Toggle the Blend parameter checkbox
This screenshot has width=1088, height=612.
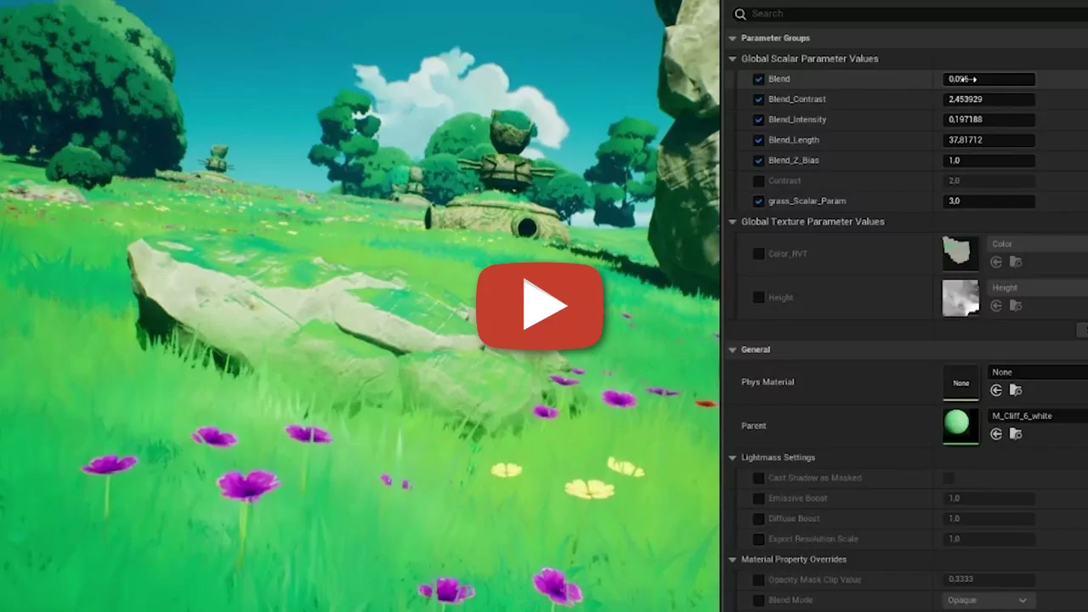759,79
